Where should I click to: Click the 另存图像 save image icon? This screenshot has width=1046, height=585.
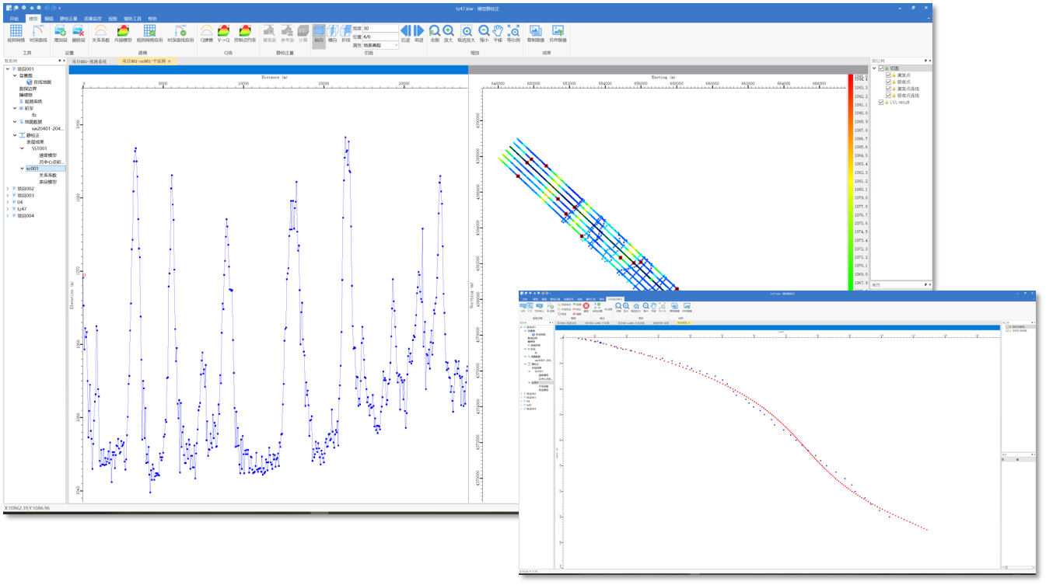[x=558, y=30]
